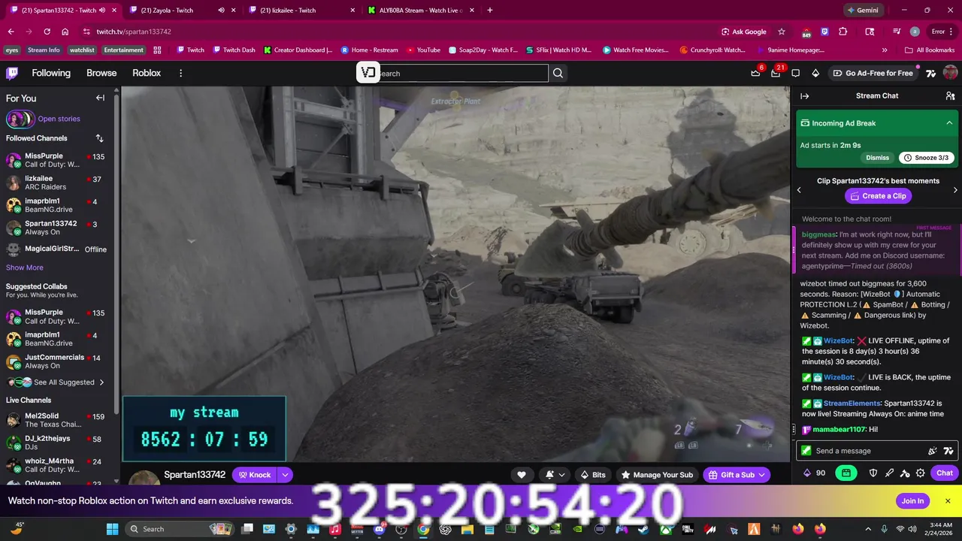Screen dimensions: 962x541
Task: Sort followed channels list
Action: 99,138
